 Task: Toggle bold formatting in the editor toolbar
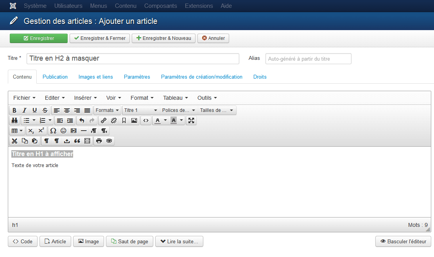coord(14,110)
